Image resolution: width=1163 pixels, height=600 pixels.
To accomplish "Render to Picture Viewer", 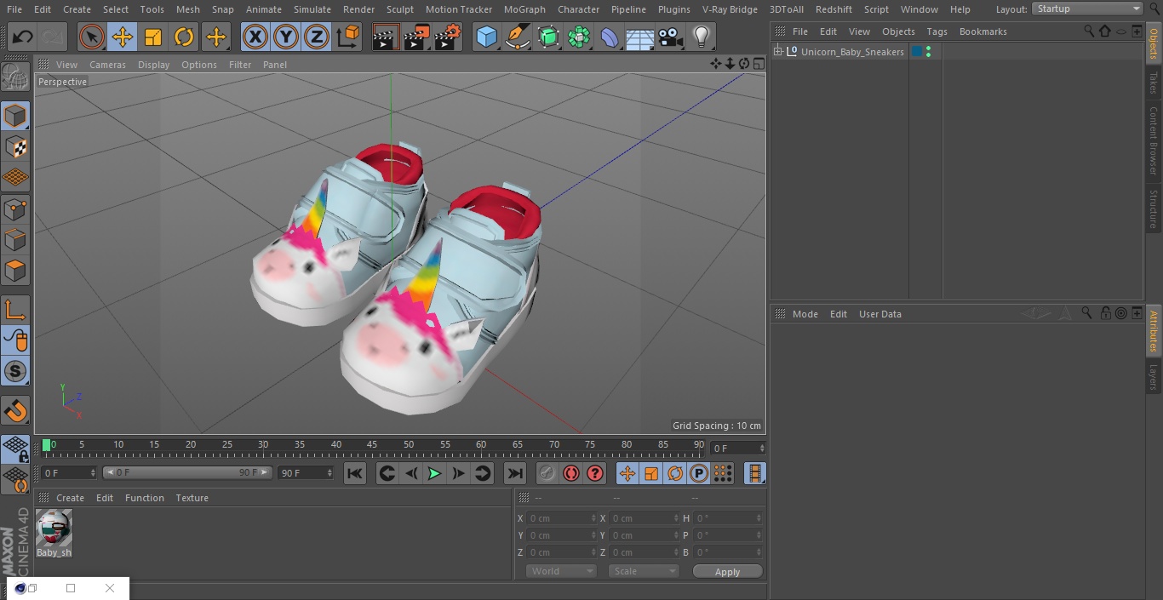I will [x=416, y=37].
